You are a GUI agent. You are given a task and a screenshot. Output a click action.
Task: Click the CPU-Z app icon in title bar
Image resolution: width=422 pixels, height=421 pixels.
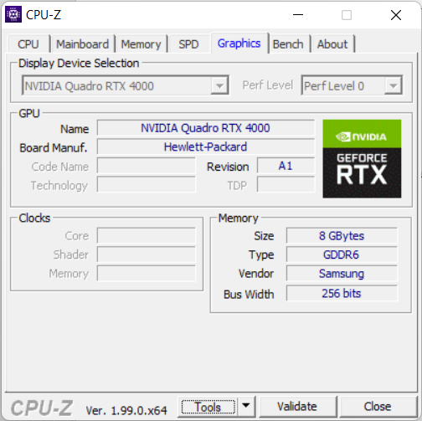point(13,14)
